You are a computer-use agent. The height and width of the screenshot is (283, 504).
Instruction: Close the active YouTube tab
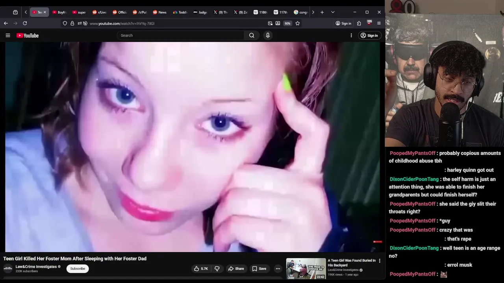click(44, 12)
